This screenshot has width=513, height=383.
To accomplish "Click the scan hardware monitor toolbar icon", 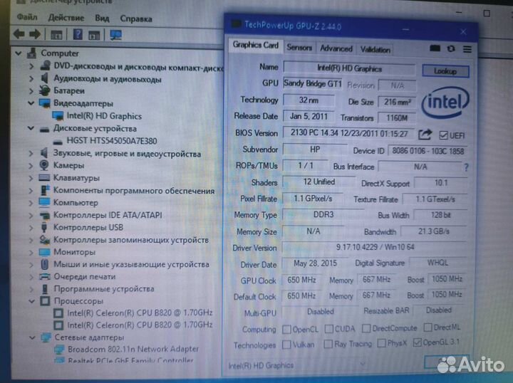I will 115,34.
